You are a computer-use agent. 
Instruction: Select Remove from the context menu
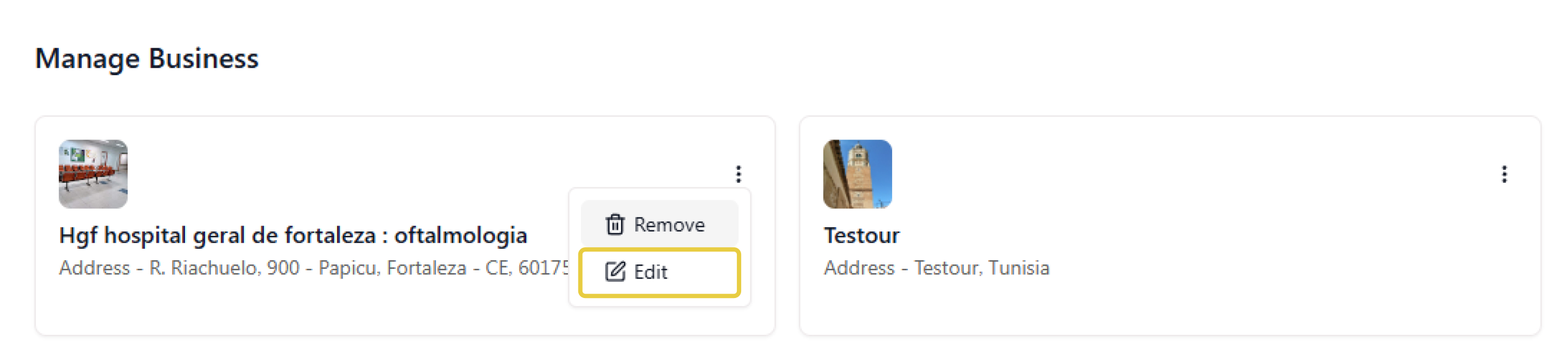[x=659, y=224]
